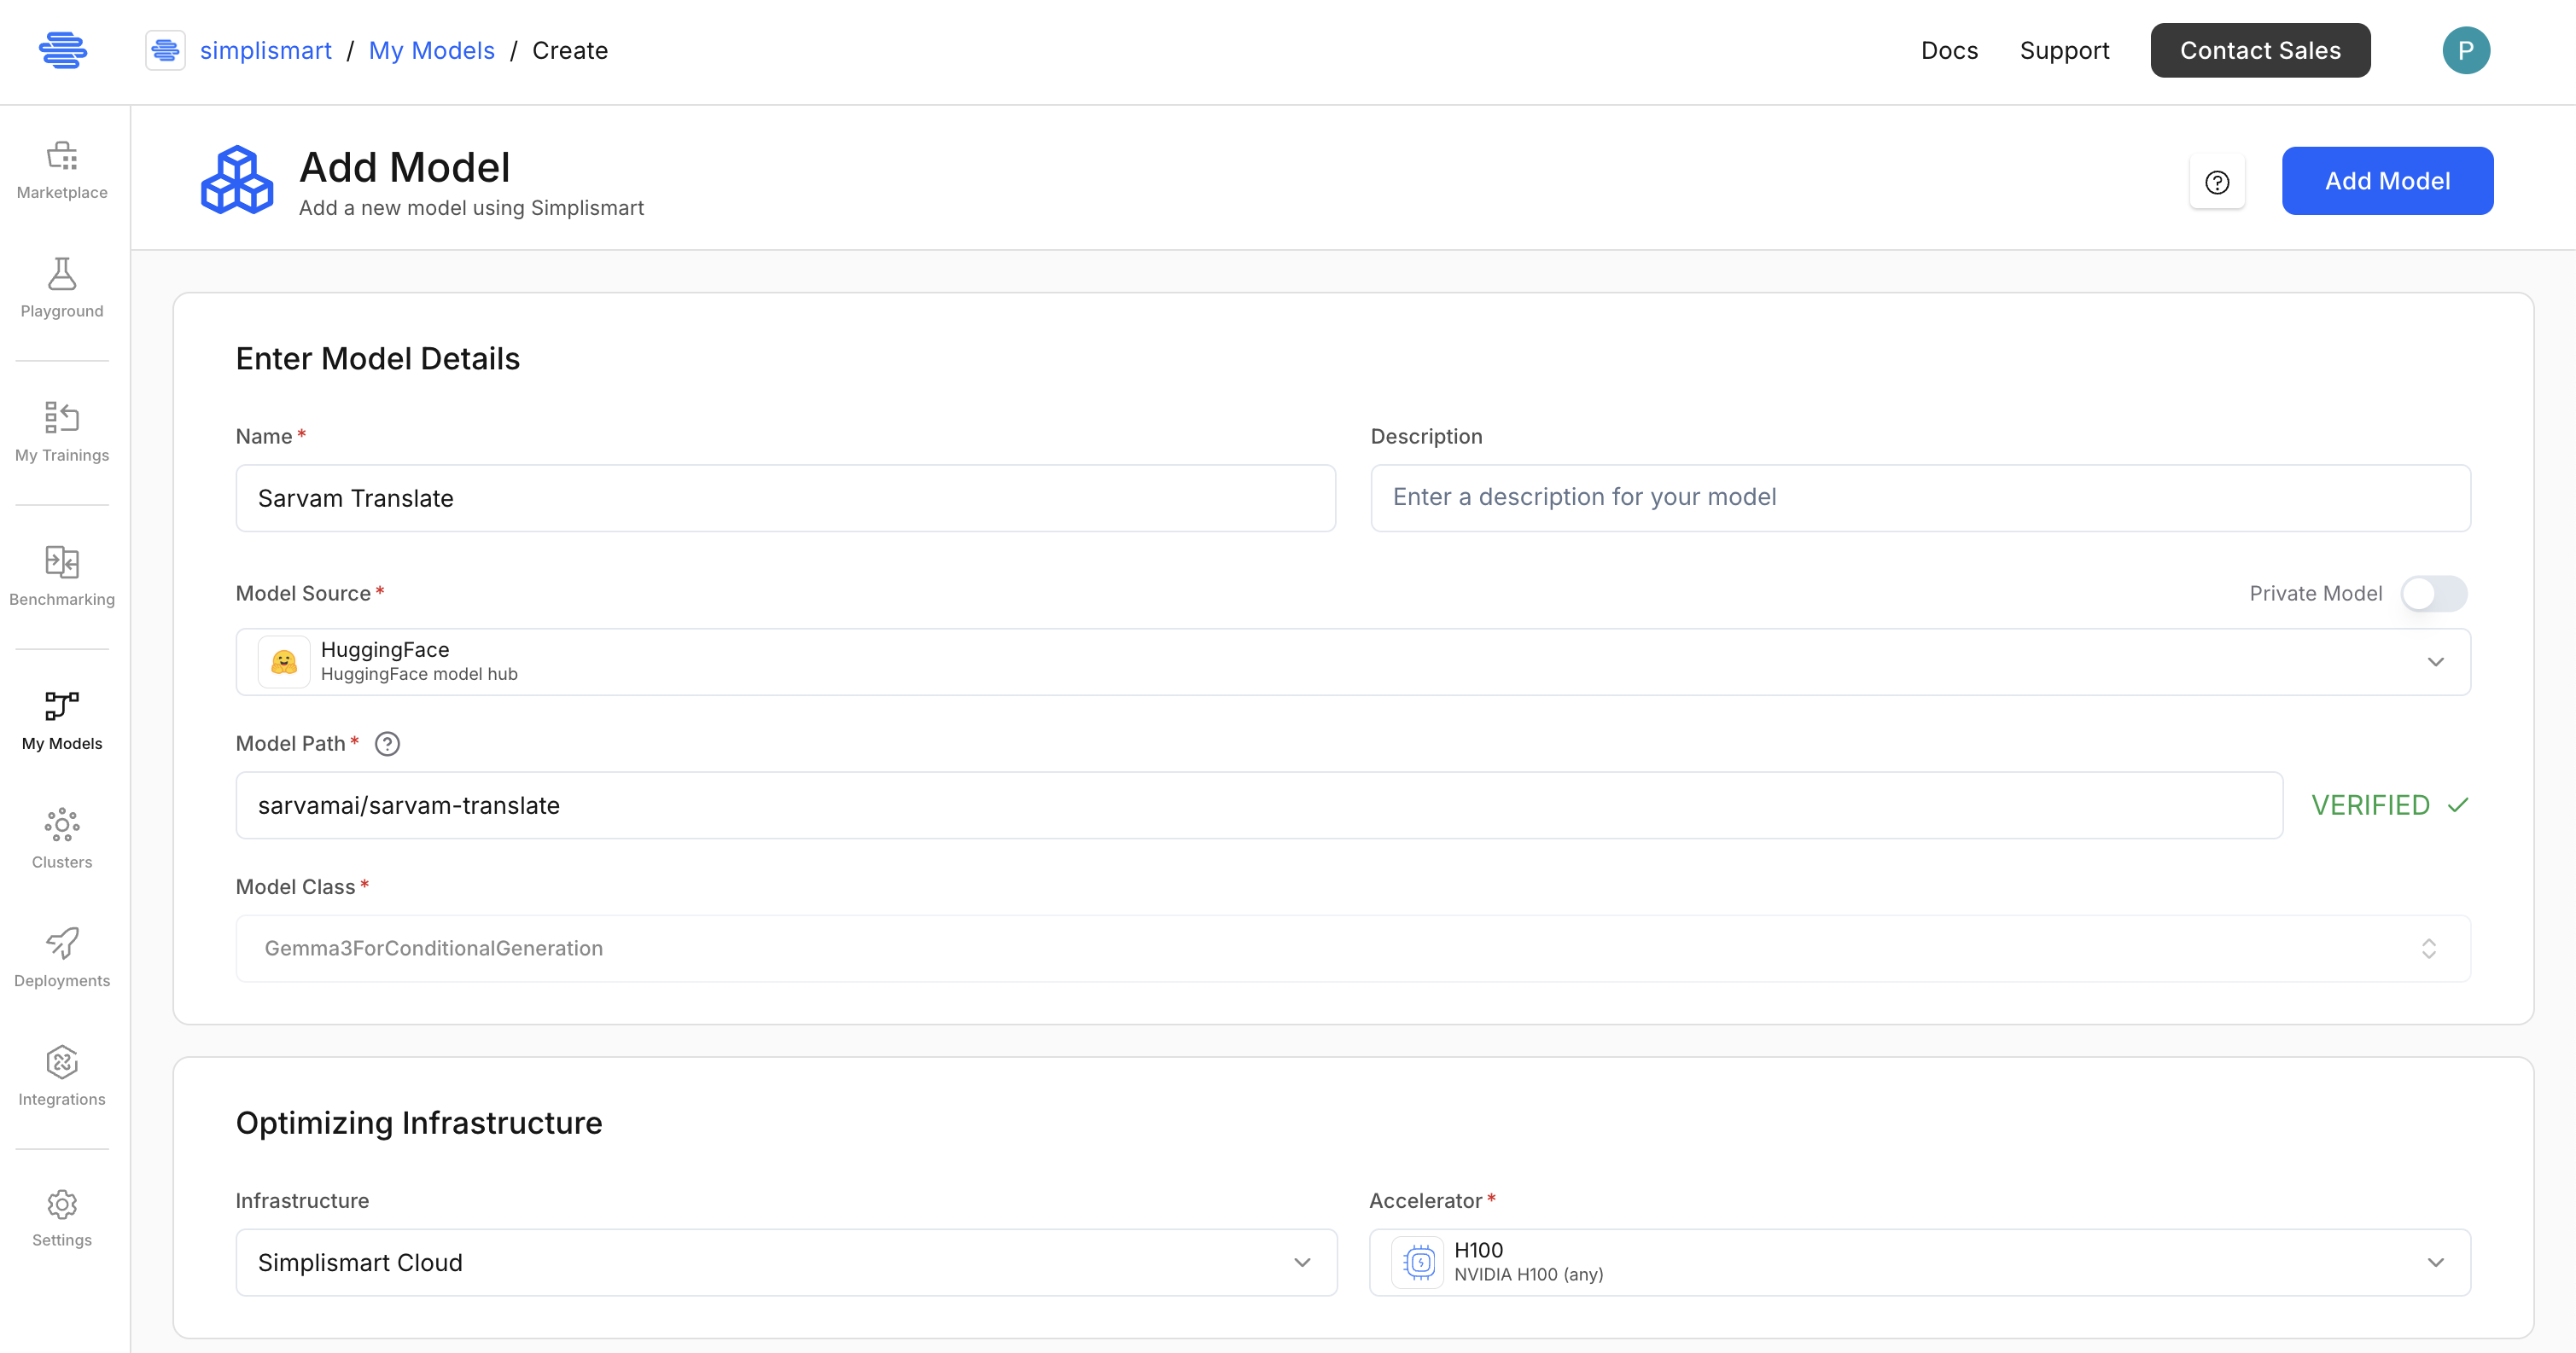Open Settings gear in sidebar
2576x1353 pixels.
point(62,1217)
